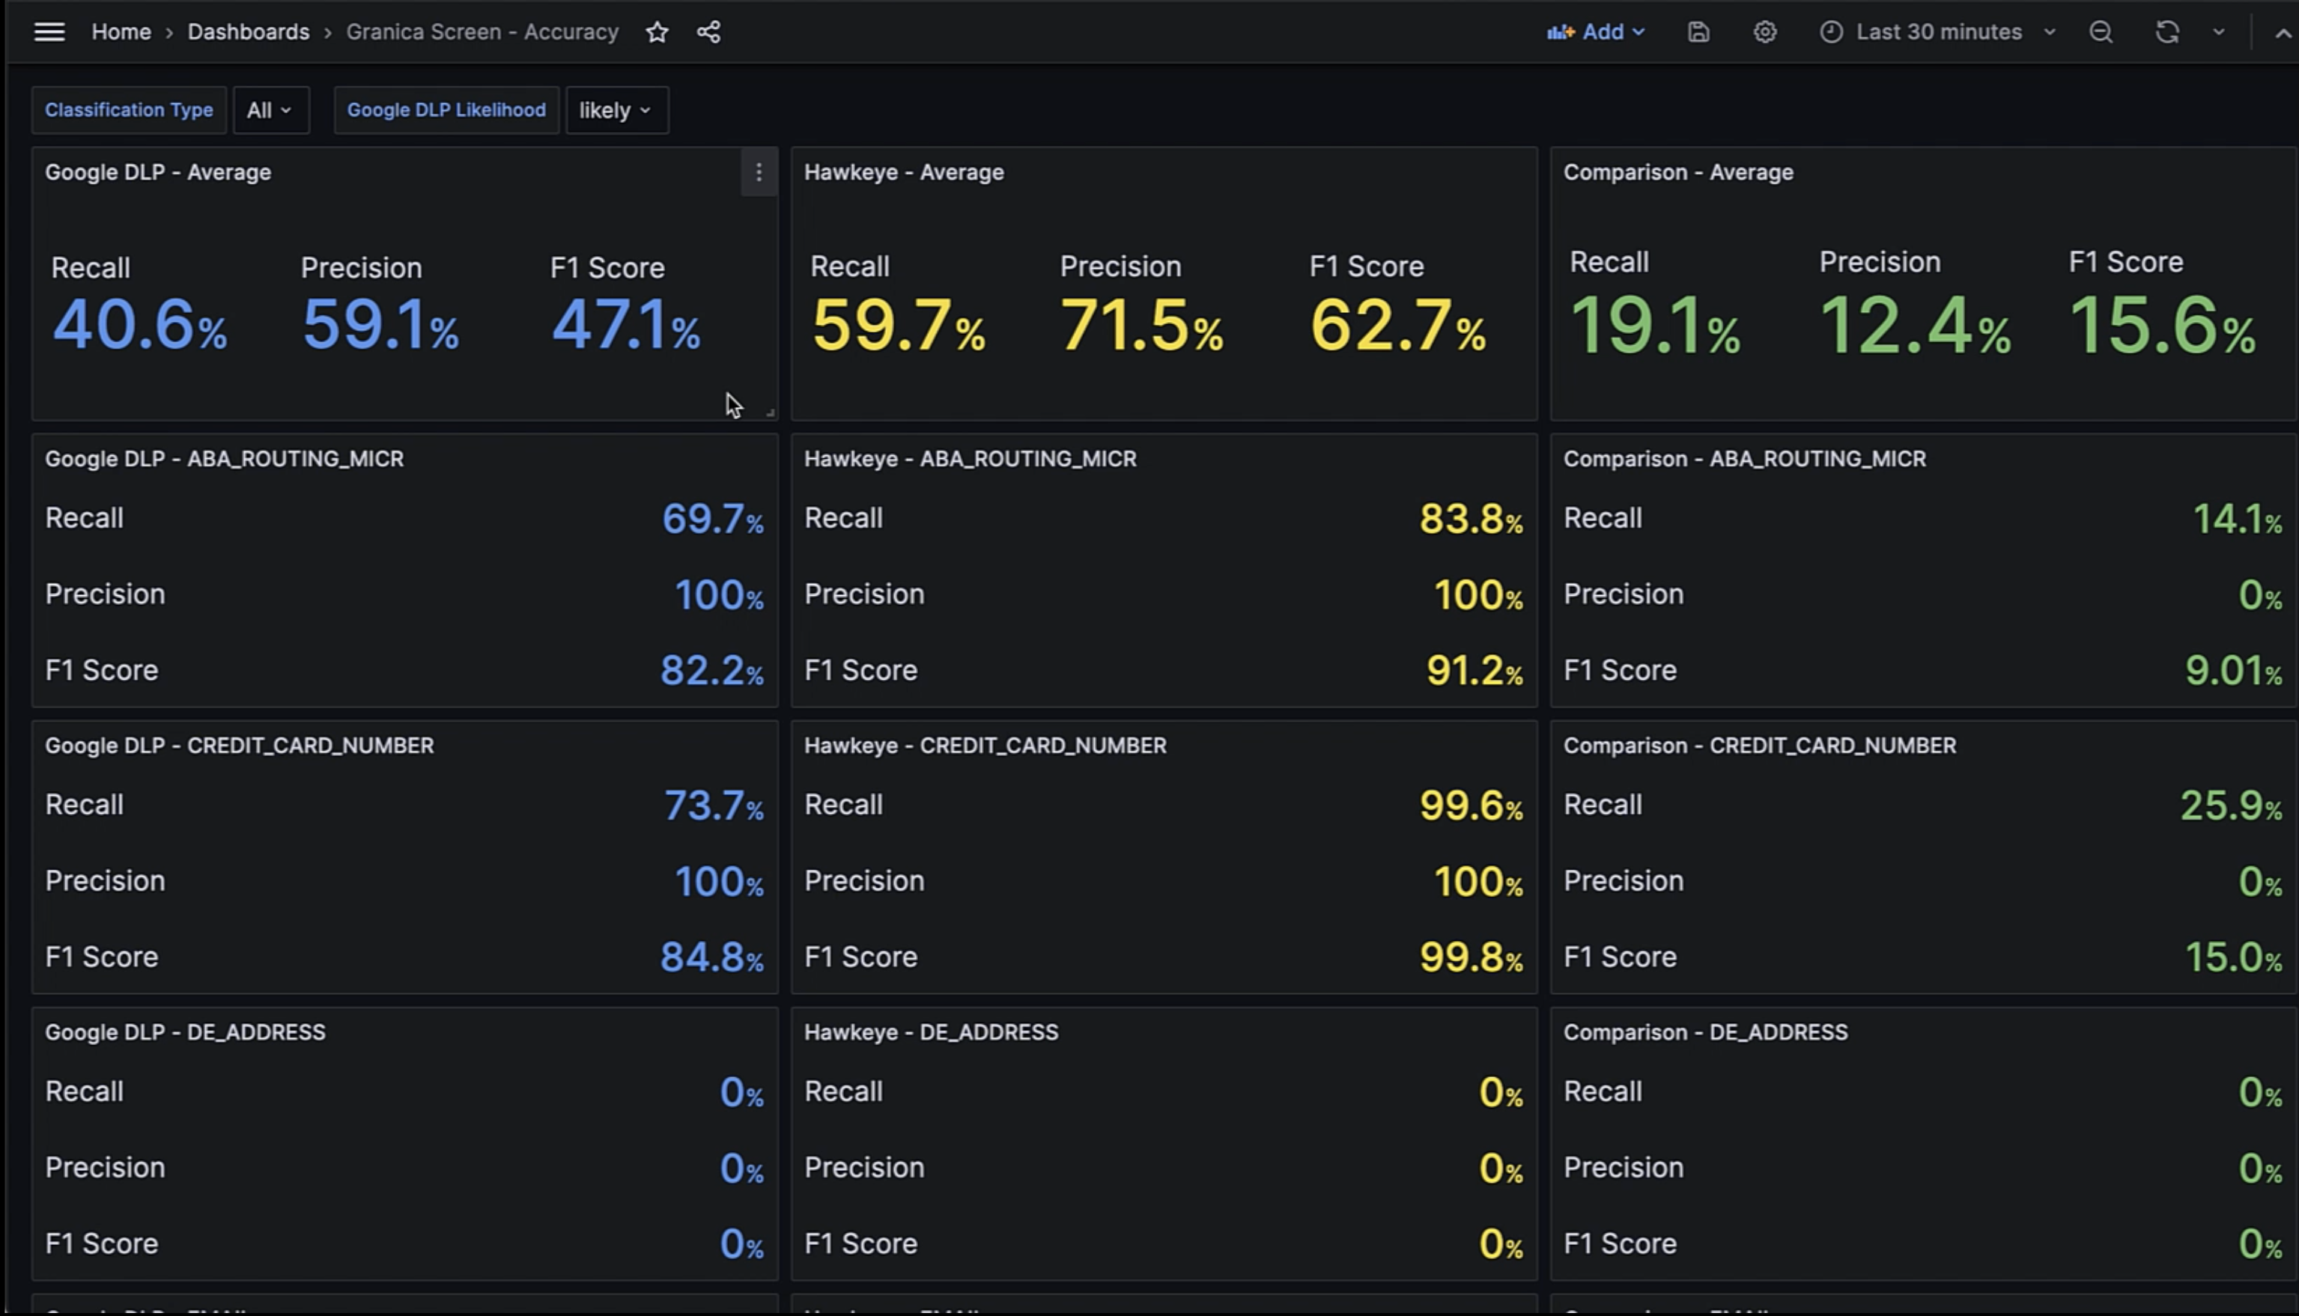This screenshot has height=1316, width=2299.
Task: Grab Google DLP - Average panel resize handle
Action: [771, 412]
